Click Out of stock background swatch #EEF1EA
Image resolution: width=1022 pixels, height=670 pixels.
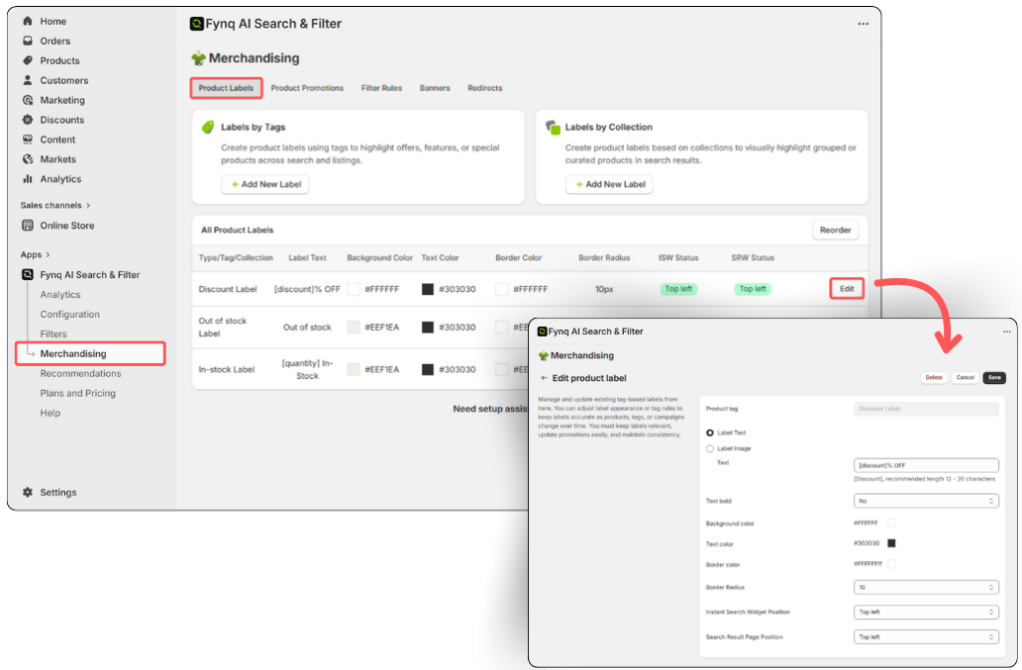(x=354, y=327)
